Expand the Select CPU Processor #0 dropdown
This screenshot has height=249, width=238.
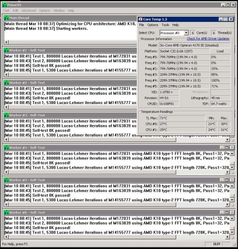tap(186, 33)
